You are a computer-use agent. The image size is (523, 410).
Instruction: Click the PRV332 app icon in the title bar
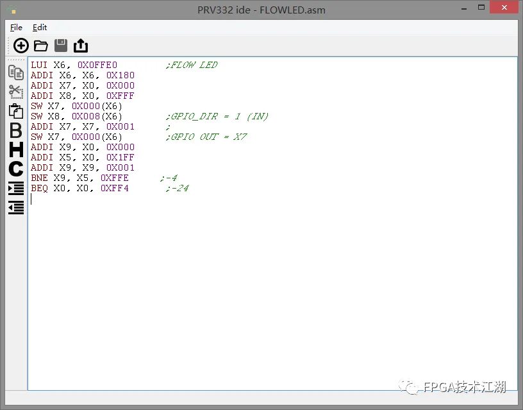[x=12, y=10]
